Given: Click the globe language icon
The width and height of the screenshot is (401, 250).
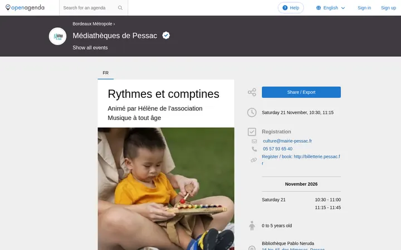Looking at the screenshot, I should 319,8.
